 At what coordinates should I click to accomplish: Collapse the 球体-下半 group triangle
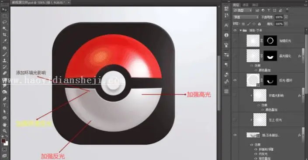pyautogui.click(x=241, y=31)
